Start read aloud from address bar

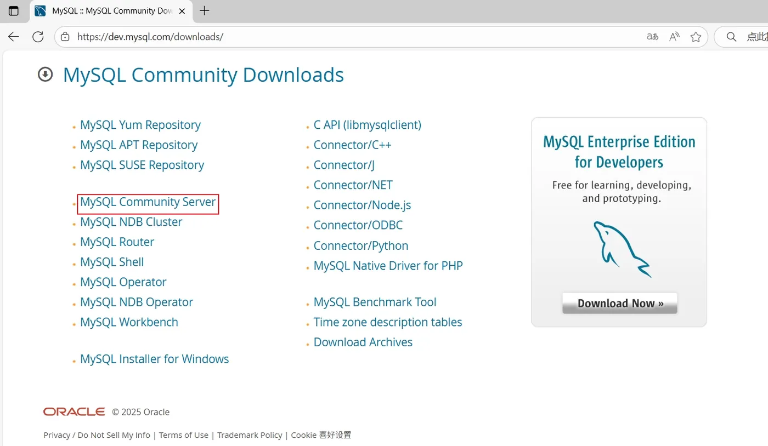pyautogui.click(x=674, y=37)
